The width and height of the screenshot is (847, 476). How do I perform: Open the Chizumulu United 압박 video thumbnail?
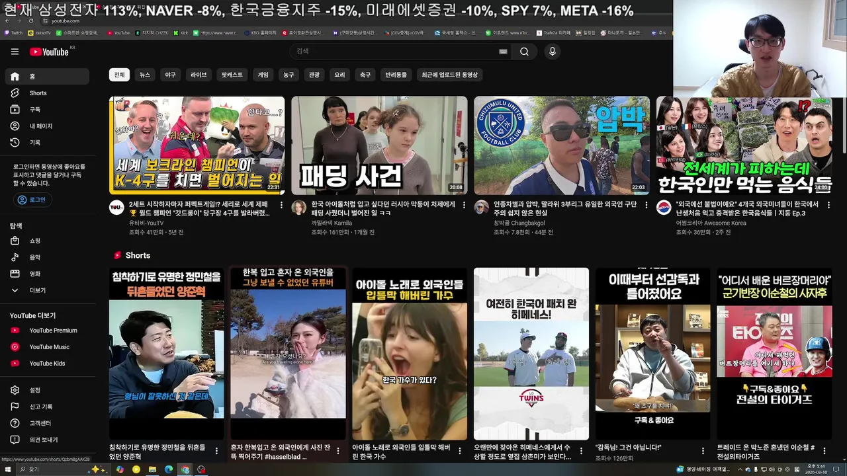pyautogui.click(x=562, y=145)
